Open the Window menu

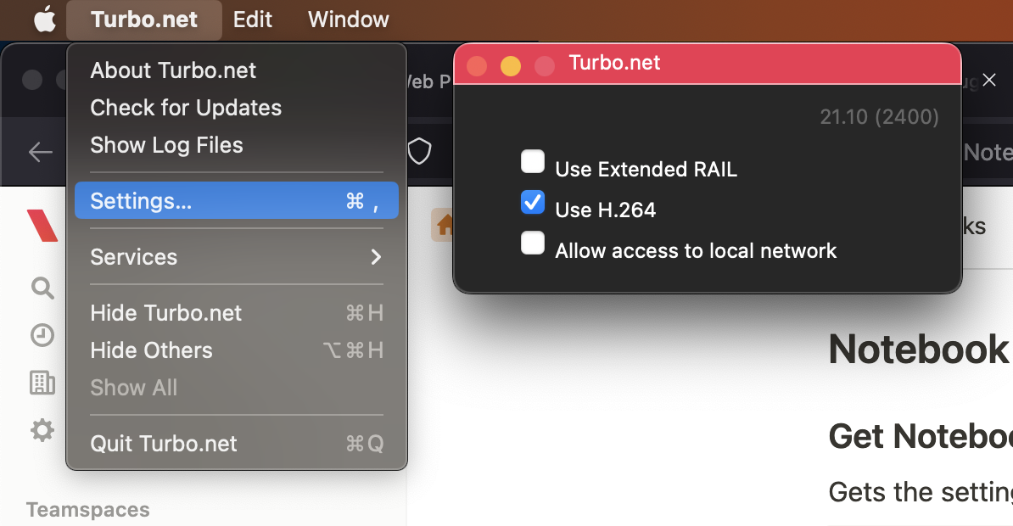(x=347, y=19)
